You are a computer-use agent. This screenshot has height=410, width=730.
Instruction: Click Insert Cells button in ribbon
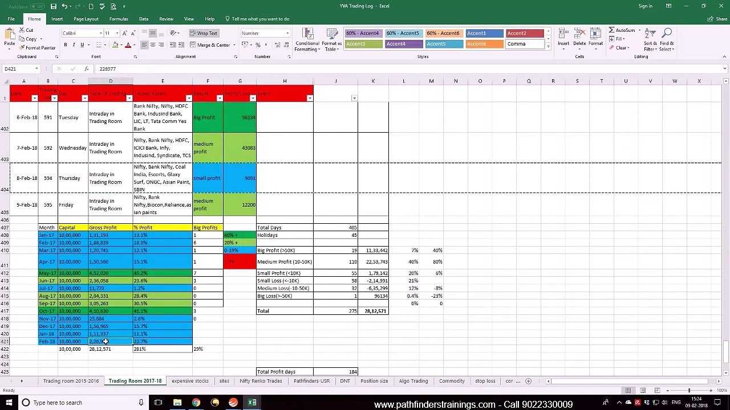563,38
